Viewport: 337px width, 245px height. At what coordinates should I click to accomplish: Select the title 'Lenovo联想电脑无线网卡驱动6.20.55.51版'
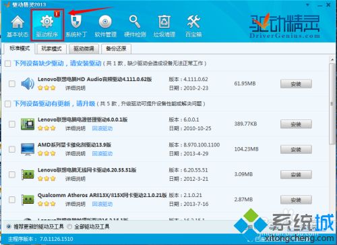click(87, 170)
